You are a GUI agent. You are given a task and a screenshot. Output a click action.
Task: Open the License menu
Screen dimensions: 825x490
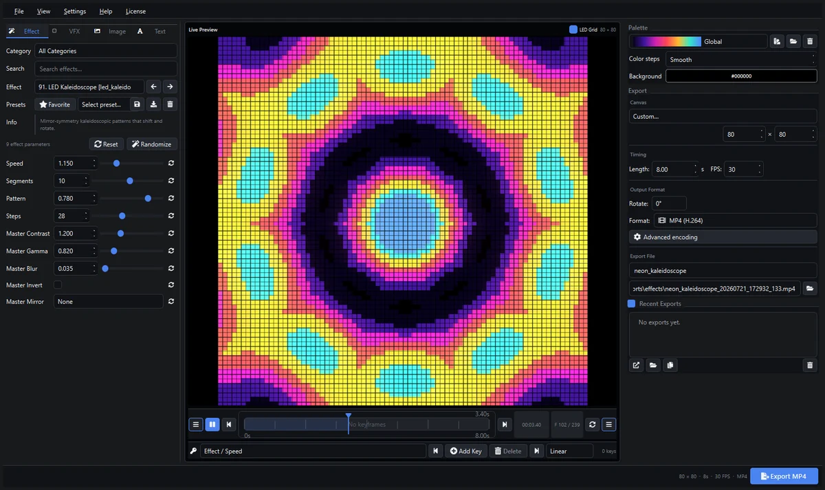pyautogui.click(x=135, y=12)
